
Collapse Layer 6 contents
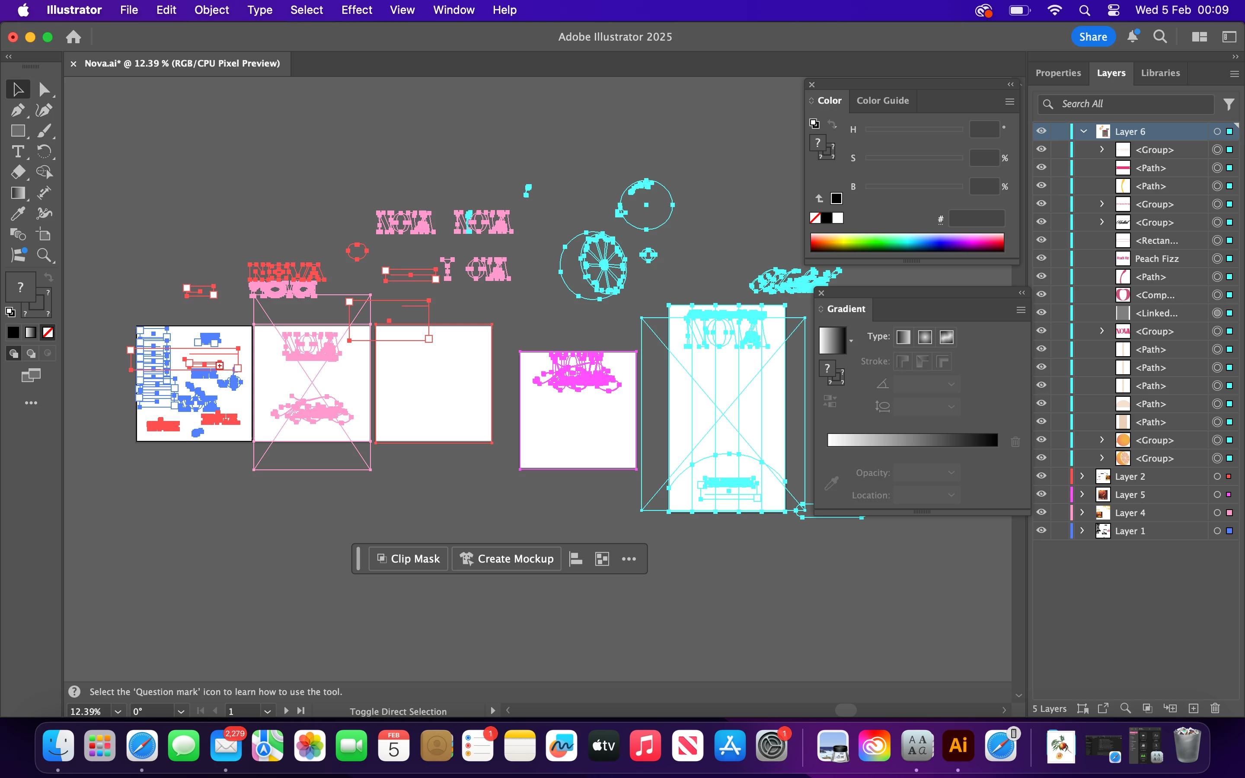tap(1084, 131)
